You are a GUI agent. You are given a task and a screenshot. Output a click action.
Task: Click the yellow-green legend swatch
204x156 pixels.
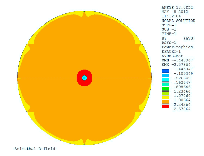pyautogui.click(x=165, y=93)
